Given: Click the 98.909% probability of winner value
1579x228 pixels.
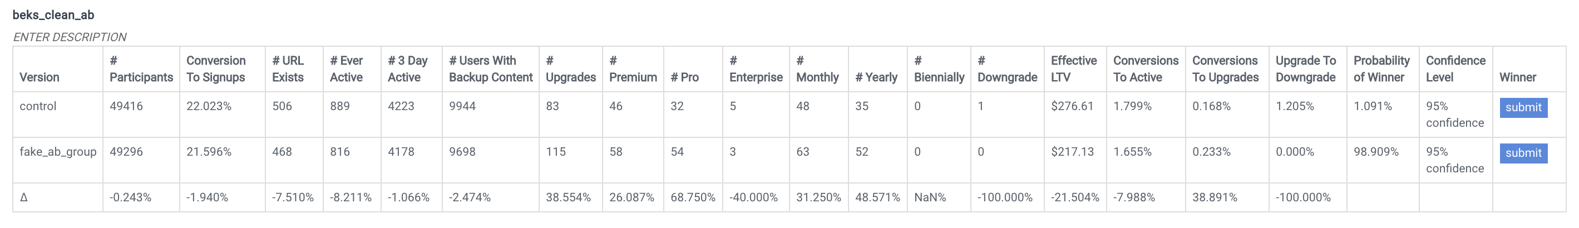Looking at the screenshot, I should (x=1375, y=152).
